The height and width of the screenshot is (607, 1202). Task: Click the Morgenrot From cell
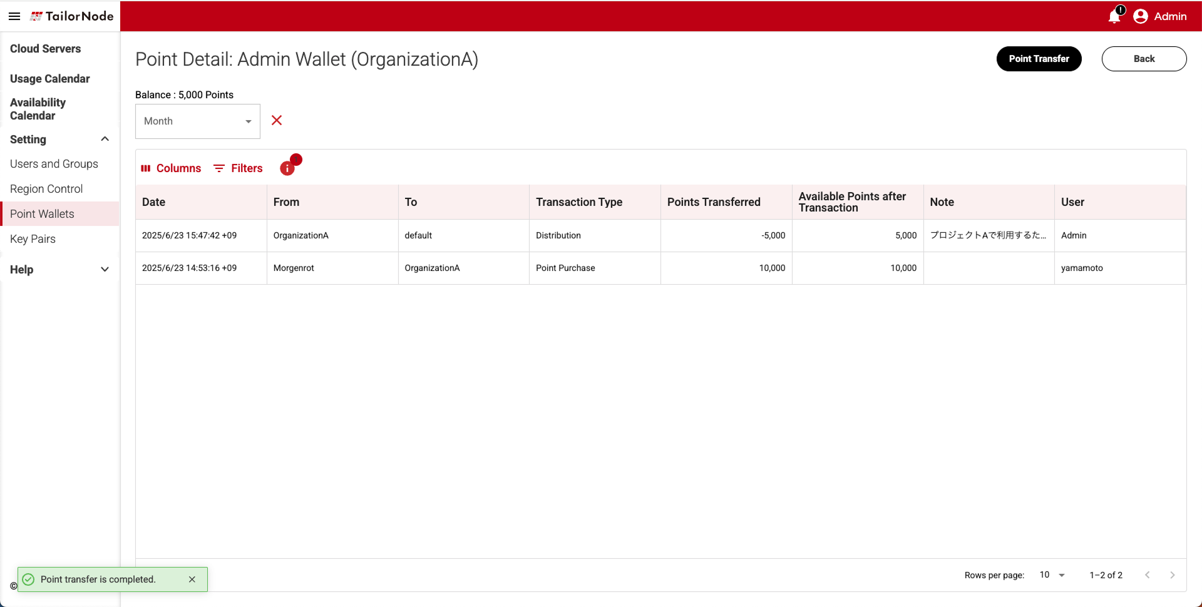click(x=332, y=268)
